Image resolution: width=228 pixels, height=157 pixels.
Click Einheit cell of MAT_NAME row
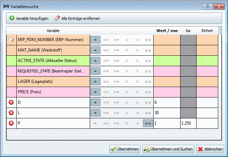207,50
